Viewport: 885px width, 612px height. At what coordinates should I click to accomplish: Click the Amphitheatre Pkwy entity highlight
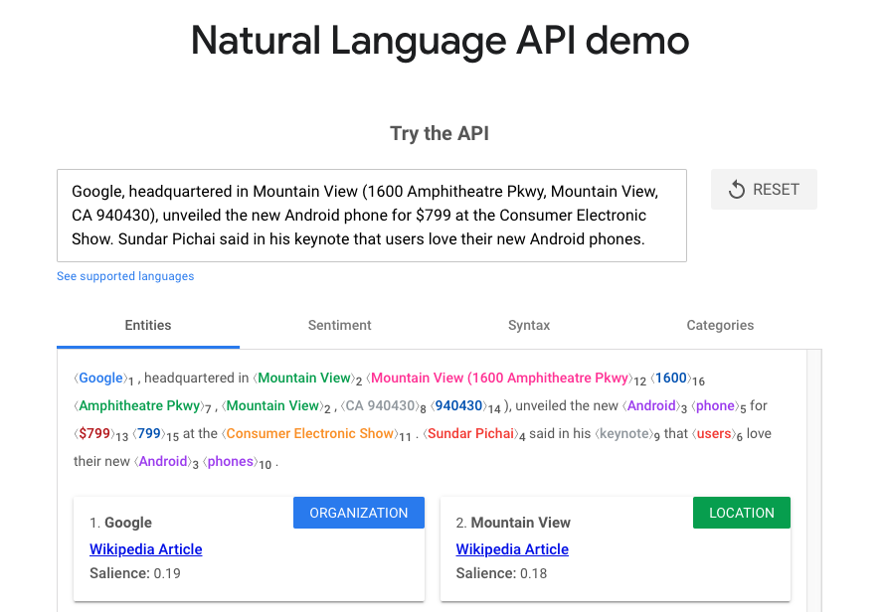tap(139, 405)
